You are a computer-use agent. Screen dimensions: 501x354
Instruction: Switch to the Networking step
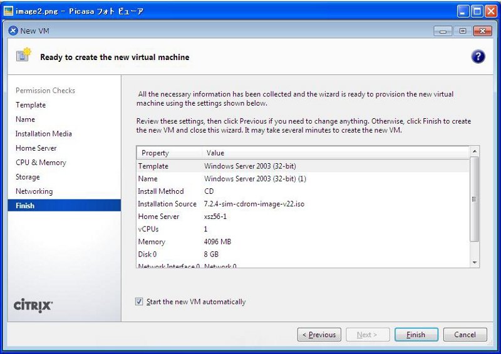[34, 191]
